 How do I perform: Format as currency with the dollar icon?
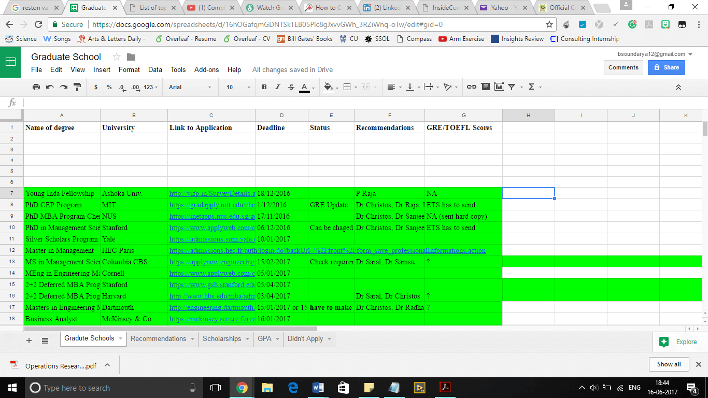coord(96,87)
